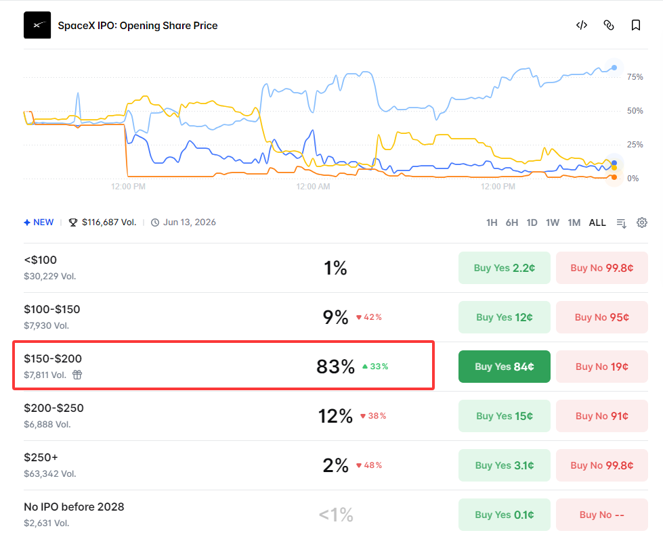Copy the market link icon
Screen dimensions: 663x537
(x=608, y=25)
